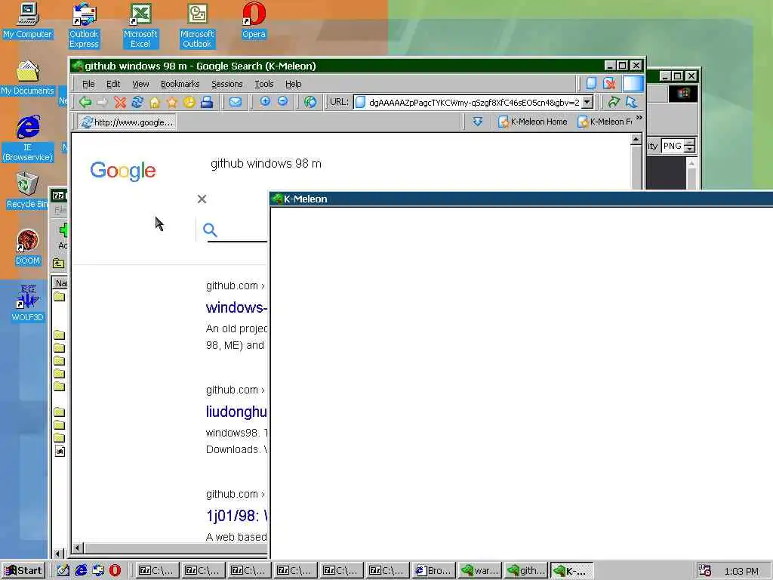Screen dimensions: 773x580
Task: Open the Mail envelope icon
Action: pos(236,102)
